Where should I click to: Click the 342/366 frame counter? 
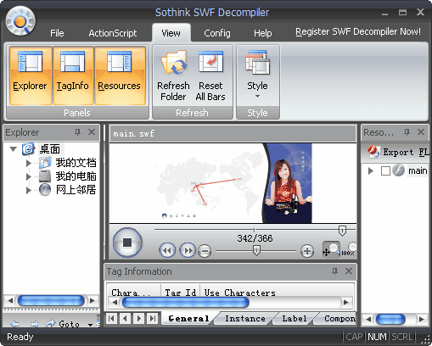255,238
